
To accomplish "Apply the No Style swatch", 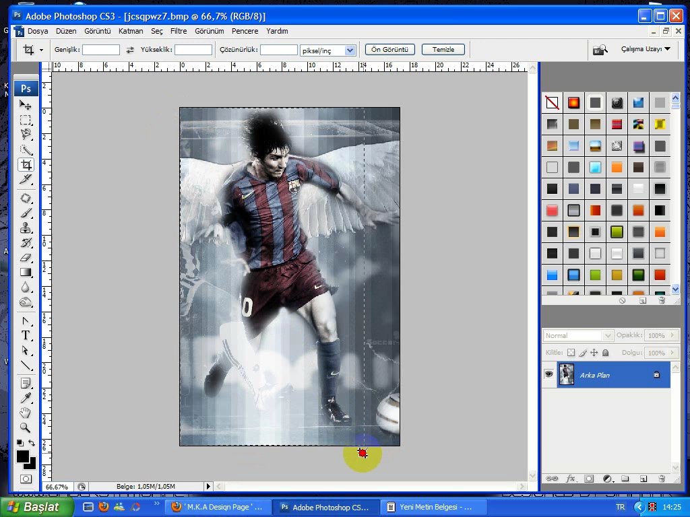I will [552, 103].
